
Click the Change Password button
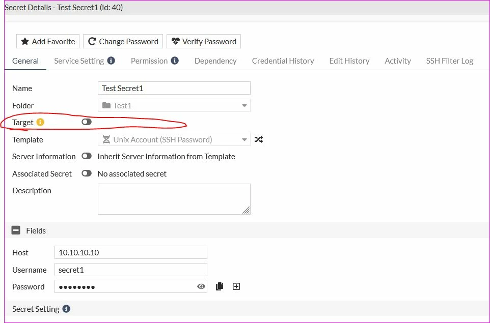123,42
